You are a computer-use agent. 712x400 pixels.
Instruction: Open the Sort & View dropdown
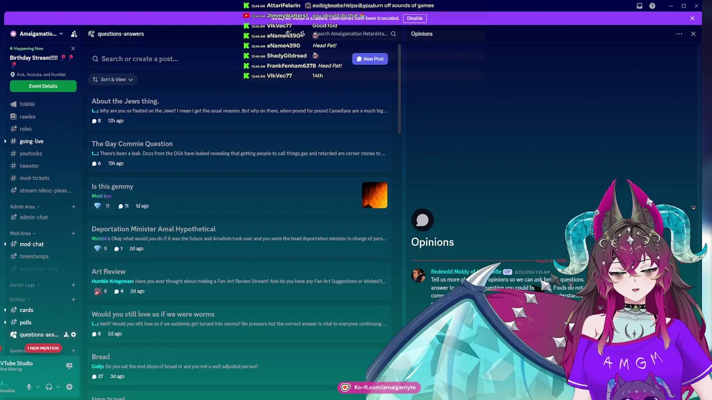[112, 79]
